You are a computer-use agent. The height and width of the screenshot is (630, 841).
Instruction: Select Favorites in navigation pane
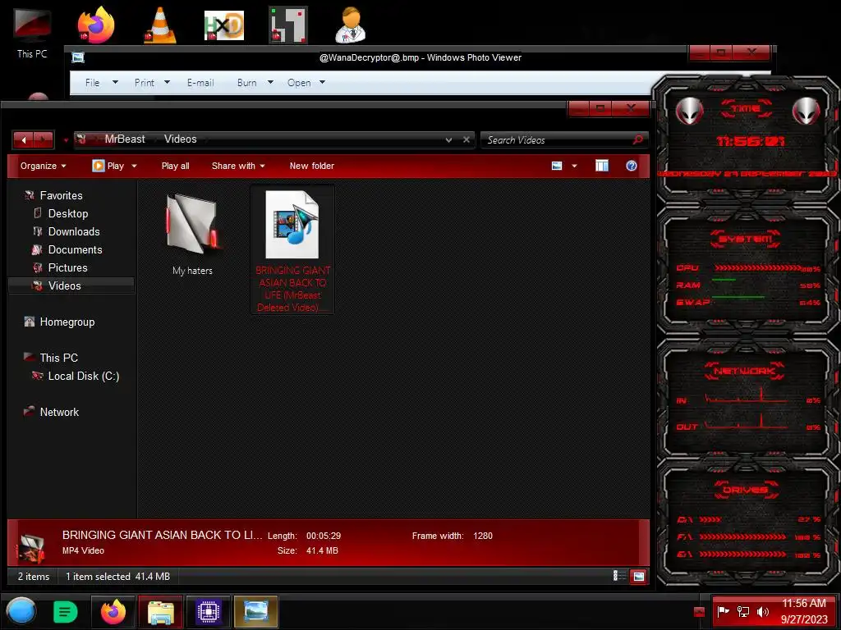(61, 195)
